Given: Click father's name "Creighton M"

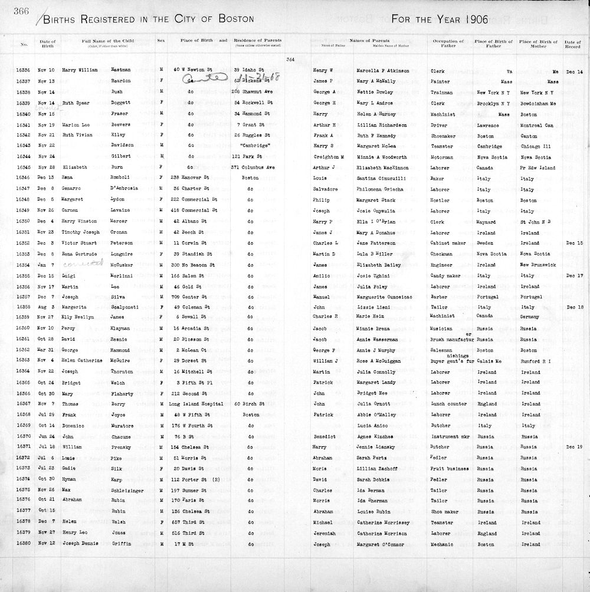Looking at the screenshot, I should (x=328, y=157).
